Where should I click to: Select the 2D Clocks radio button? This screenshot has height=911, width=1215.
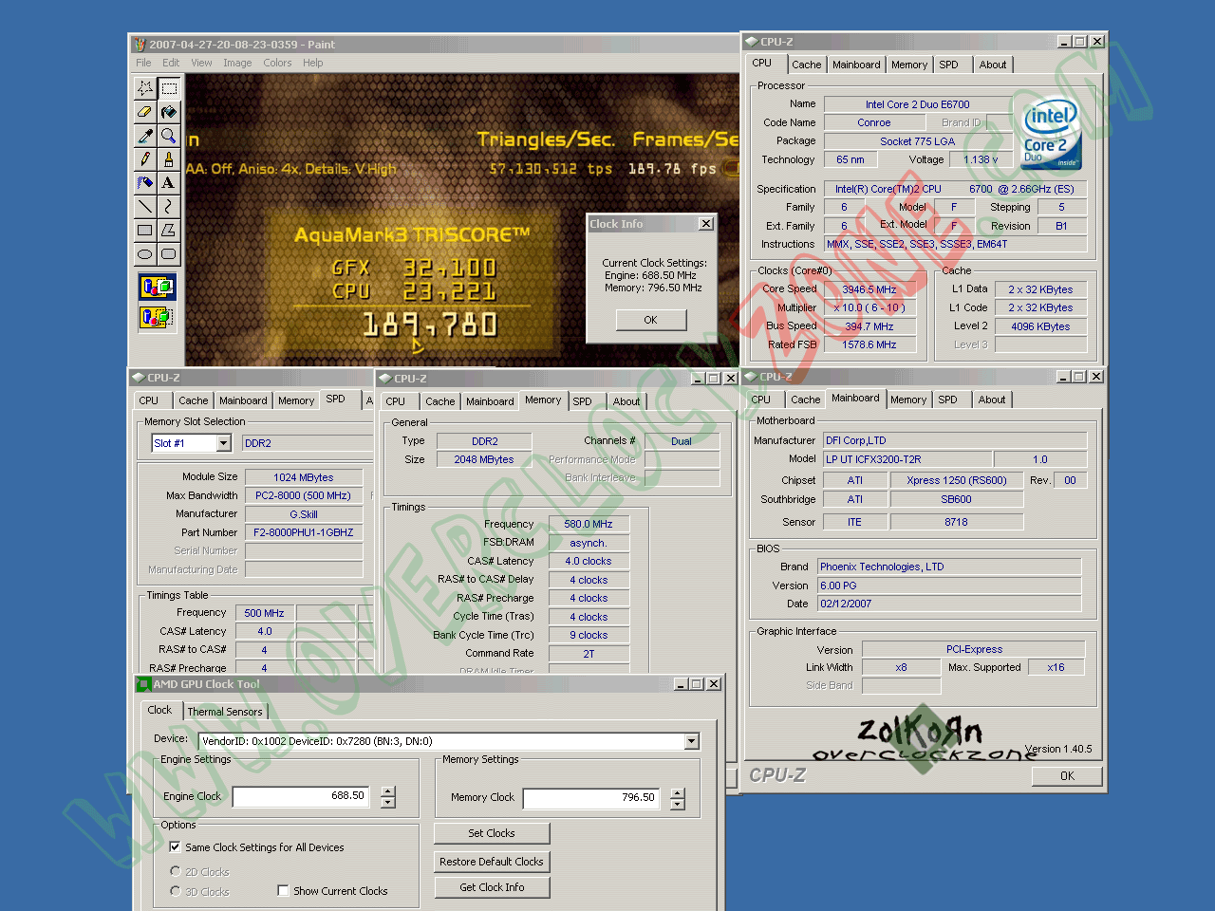176,871
